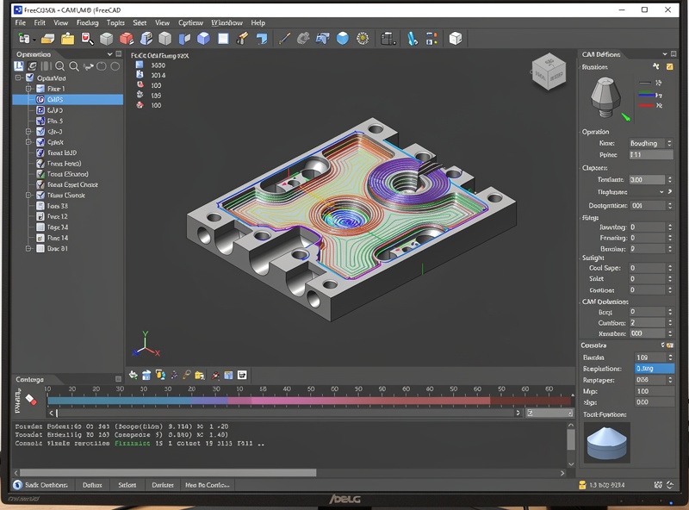
Task: Open the Sdet menu
Action: [140, 23]
